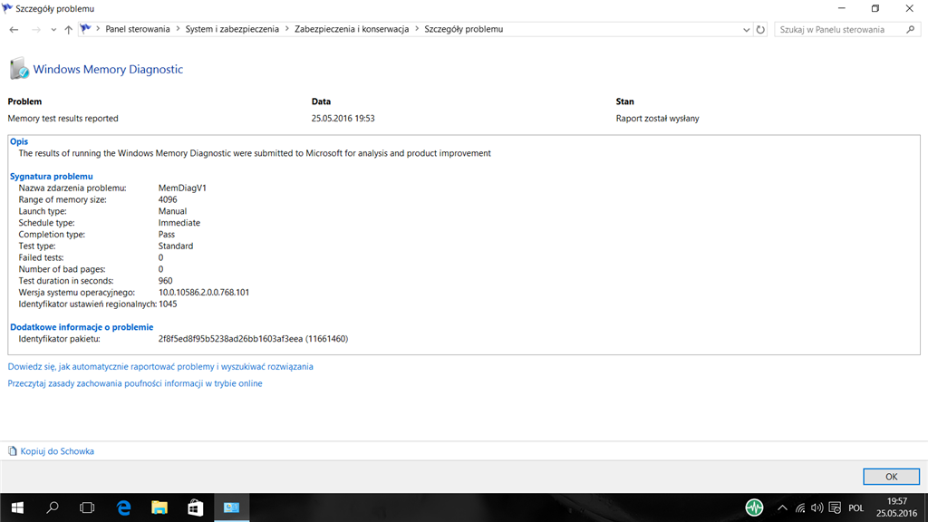Open Wi-Fi network tray icon

800,507
